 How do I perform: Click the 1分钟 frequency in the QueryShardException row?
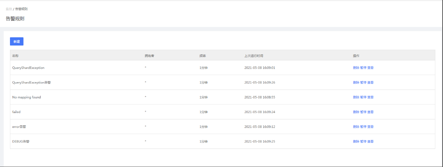[203, 68]
